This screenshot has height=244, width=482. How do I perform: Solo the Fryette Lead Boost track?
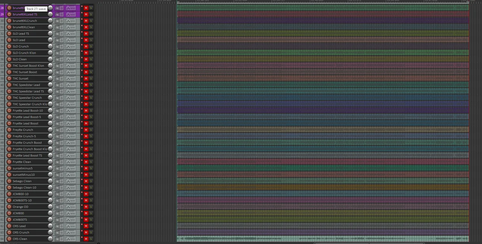click(x=91, y=123)
